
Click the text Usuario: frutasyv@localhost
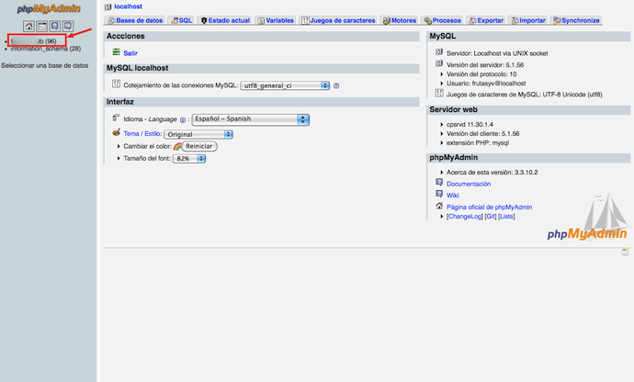pos(486,84)
